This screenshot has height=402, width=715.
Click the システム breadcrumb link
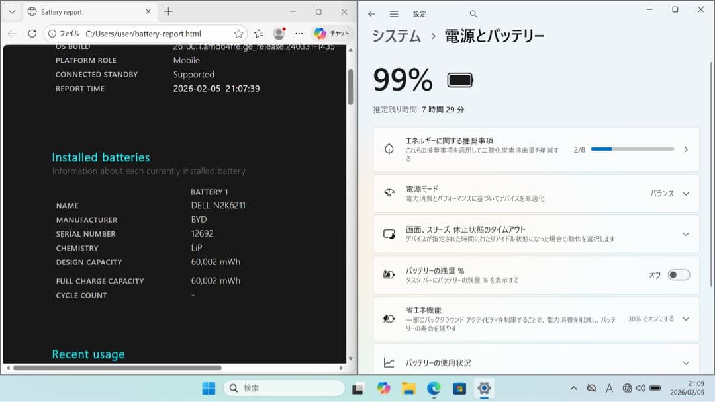tap(395, 38)
